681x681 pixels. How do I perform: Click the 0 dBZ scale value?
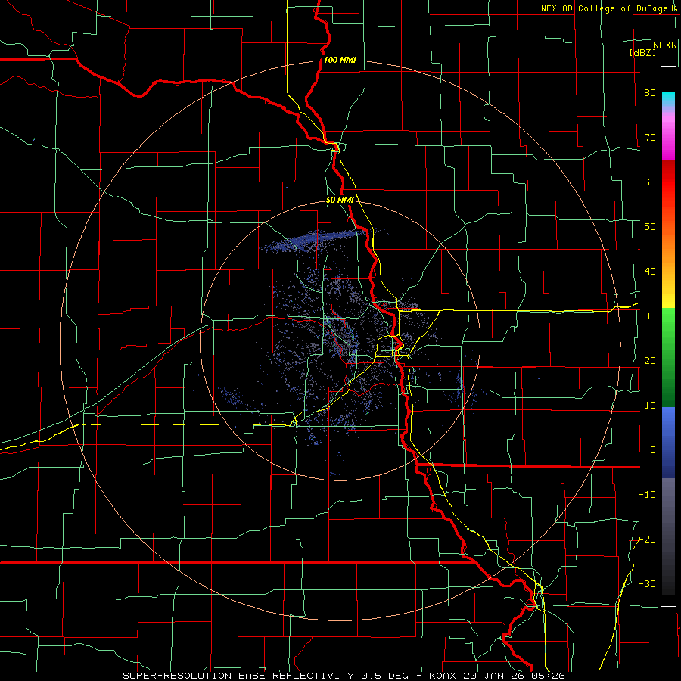(653, 450)
